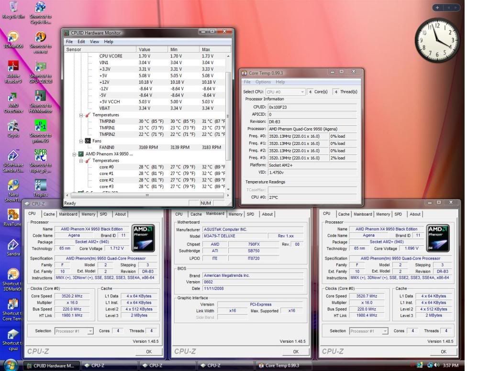Select the Tropics desktop icon
The image size is (490, 371).
41,188
